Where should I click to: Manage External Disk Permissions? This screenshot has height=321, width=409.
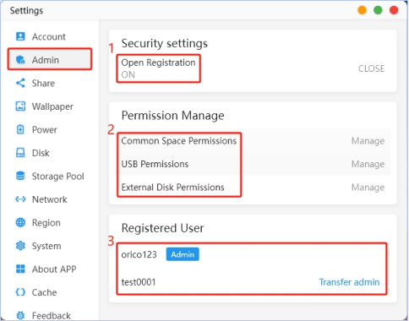click(x=368, y=188)
